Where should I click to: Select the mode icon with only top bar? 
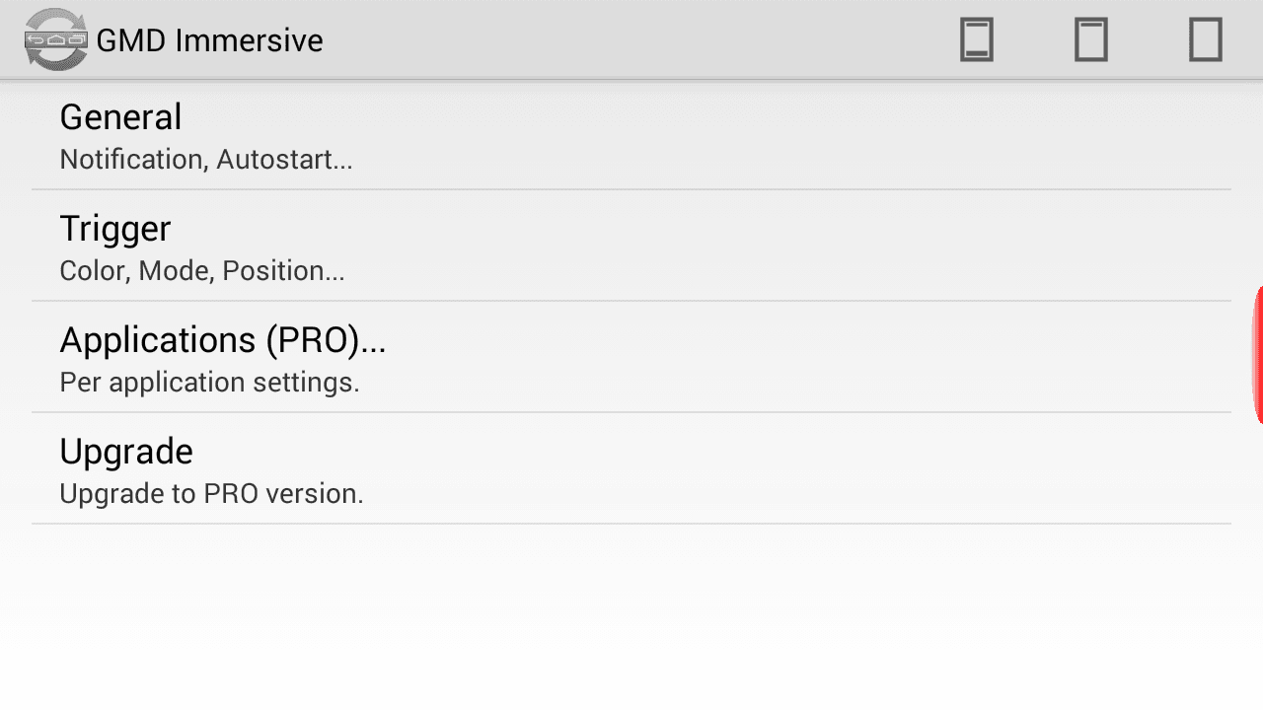click(1091, 40)
